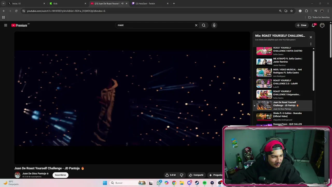Open the Juan De Dios Pantoja channel name link

[34, 173]
